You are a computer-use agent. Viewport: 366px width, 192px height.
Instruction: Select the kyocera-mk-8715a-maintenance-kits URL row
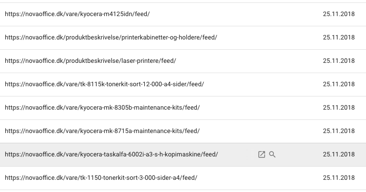(x=183, y=131)
